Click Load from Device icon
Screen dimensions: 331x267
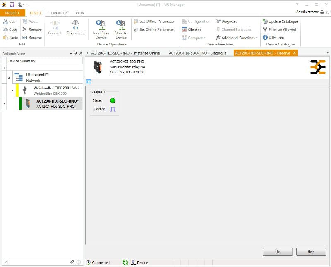[101, 24]
